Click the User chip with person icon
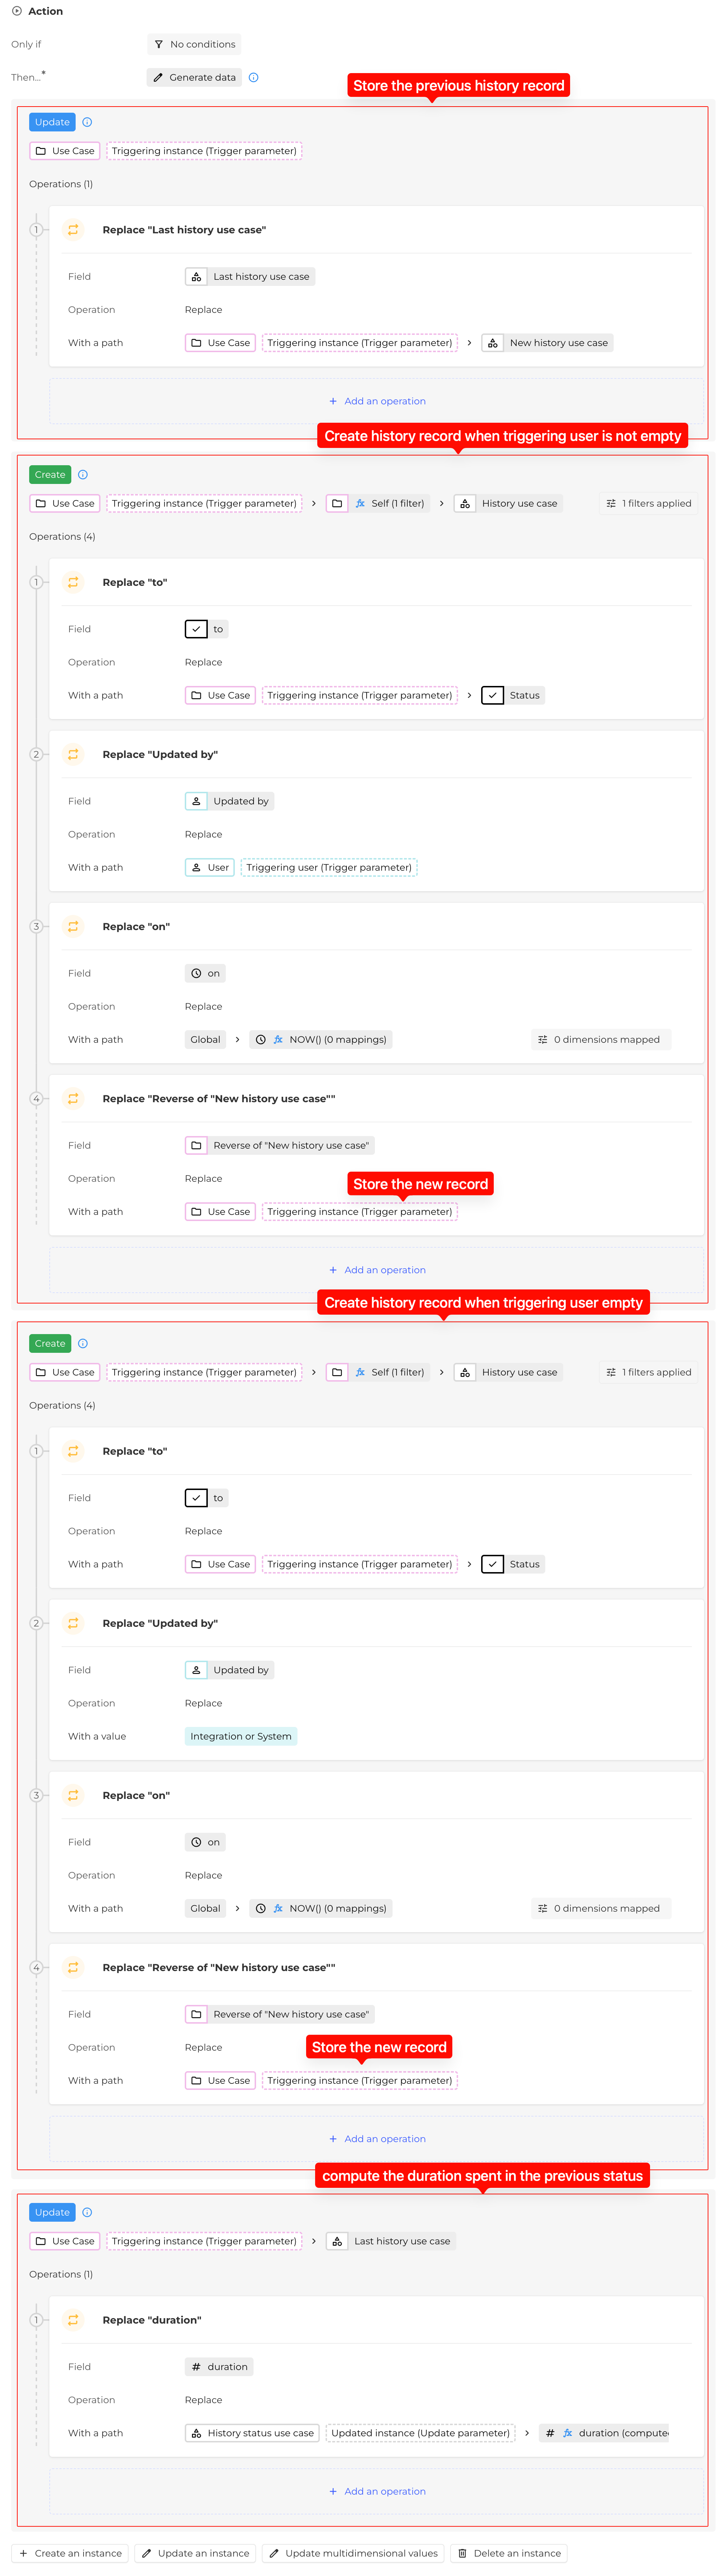The width and height of the screenshot is (721, 2576). 210,867
